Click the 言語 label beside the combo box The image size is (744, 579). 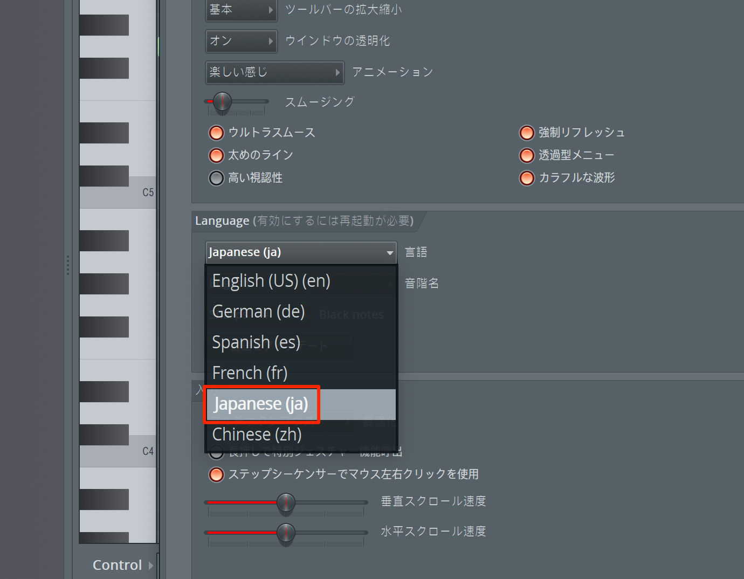tap(416, 252)
